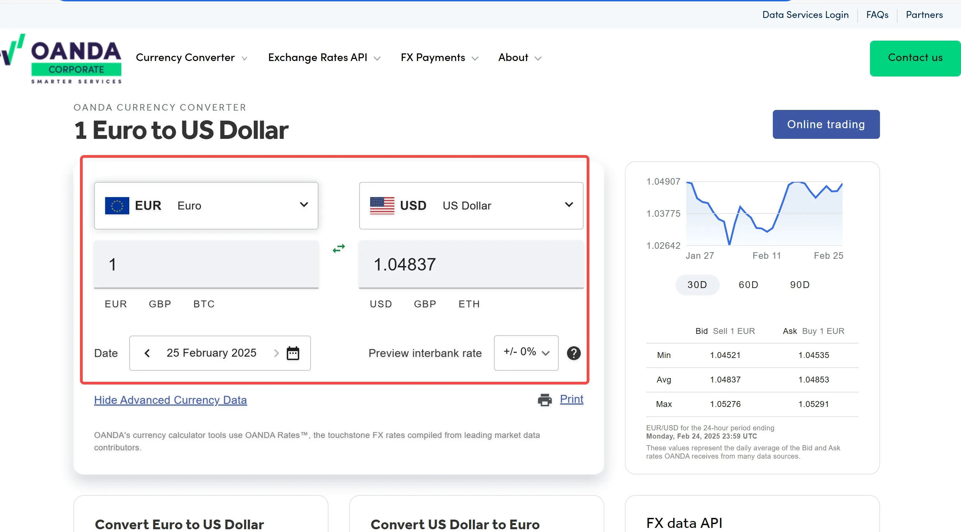Click the Min ask value 1.04535
Image resolution: width=961 pixels, height=532 pixels.
pos(813,355)
